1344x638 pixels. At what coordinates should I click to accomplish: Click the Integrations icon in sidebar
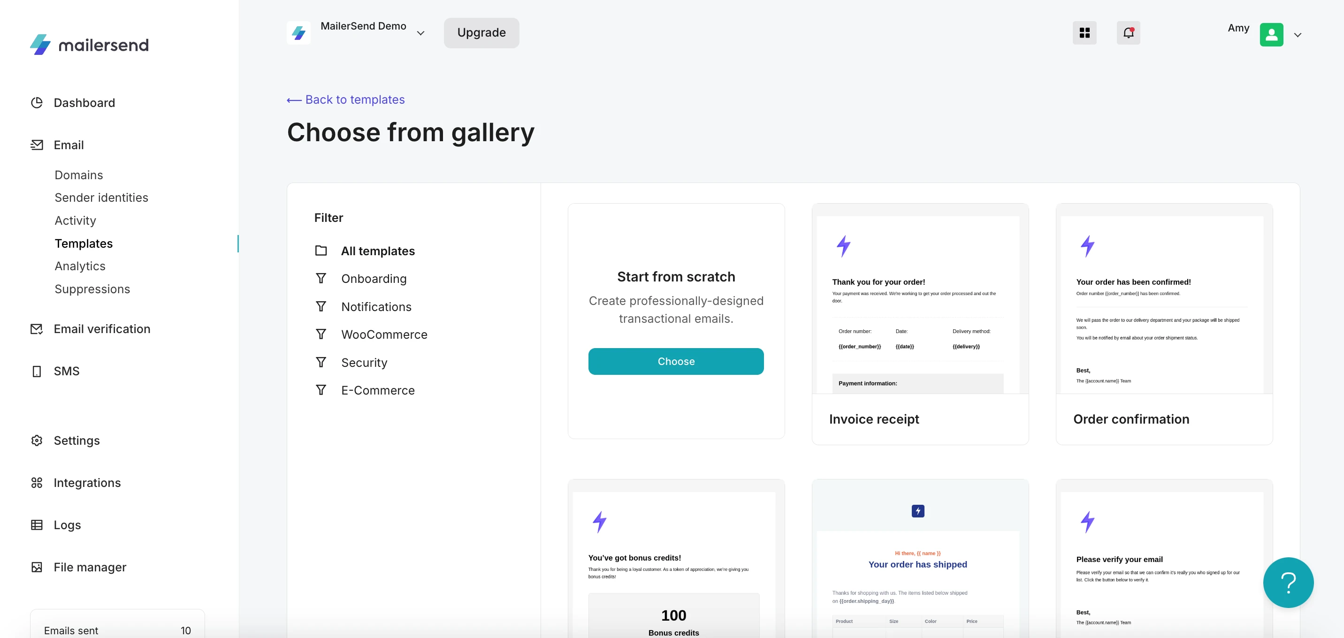tap(37, 483)
